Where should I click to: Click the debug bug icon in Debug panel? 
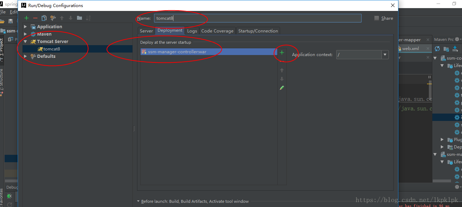10,196
